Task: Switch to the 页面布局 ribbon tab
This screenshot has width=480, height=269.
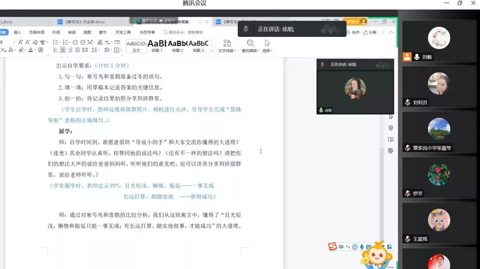Action: pyautogui.click(x=37, y=32)
